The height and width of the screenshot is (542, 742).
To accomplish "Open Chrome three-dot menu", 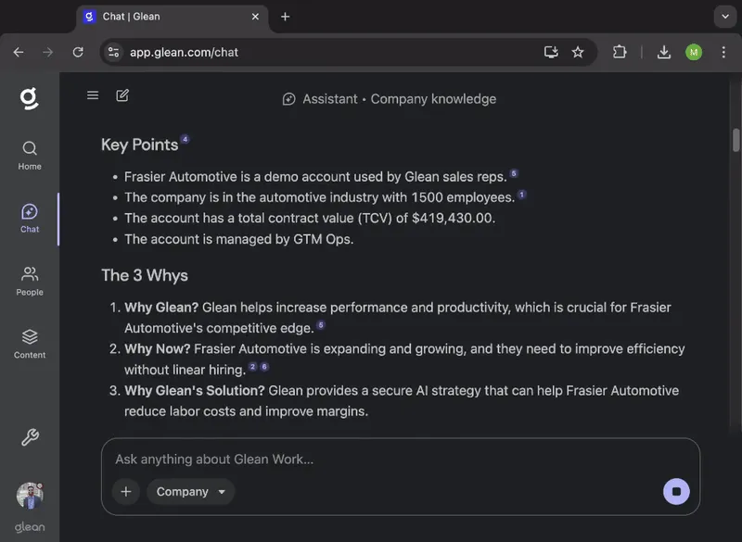I will click(723, 52).
